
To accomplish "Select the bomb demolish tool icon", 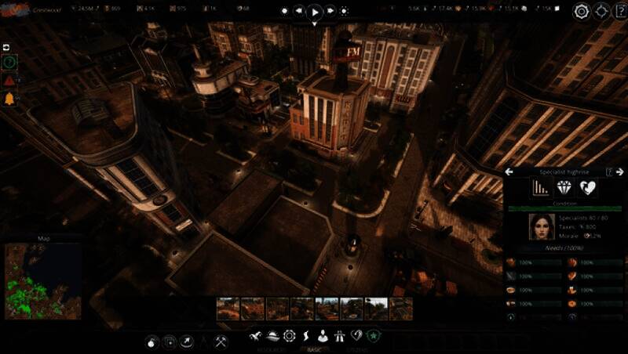I will [x=152, y=341].
